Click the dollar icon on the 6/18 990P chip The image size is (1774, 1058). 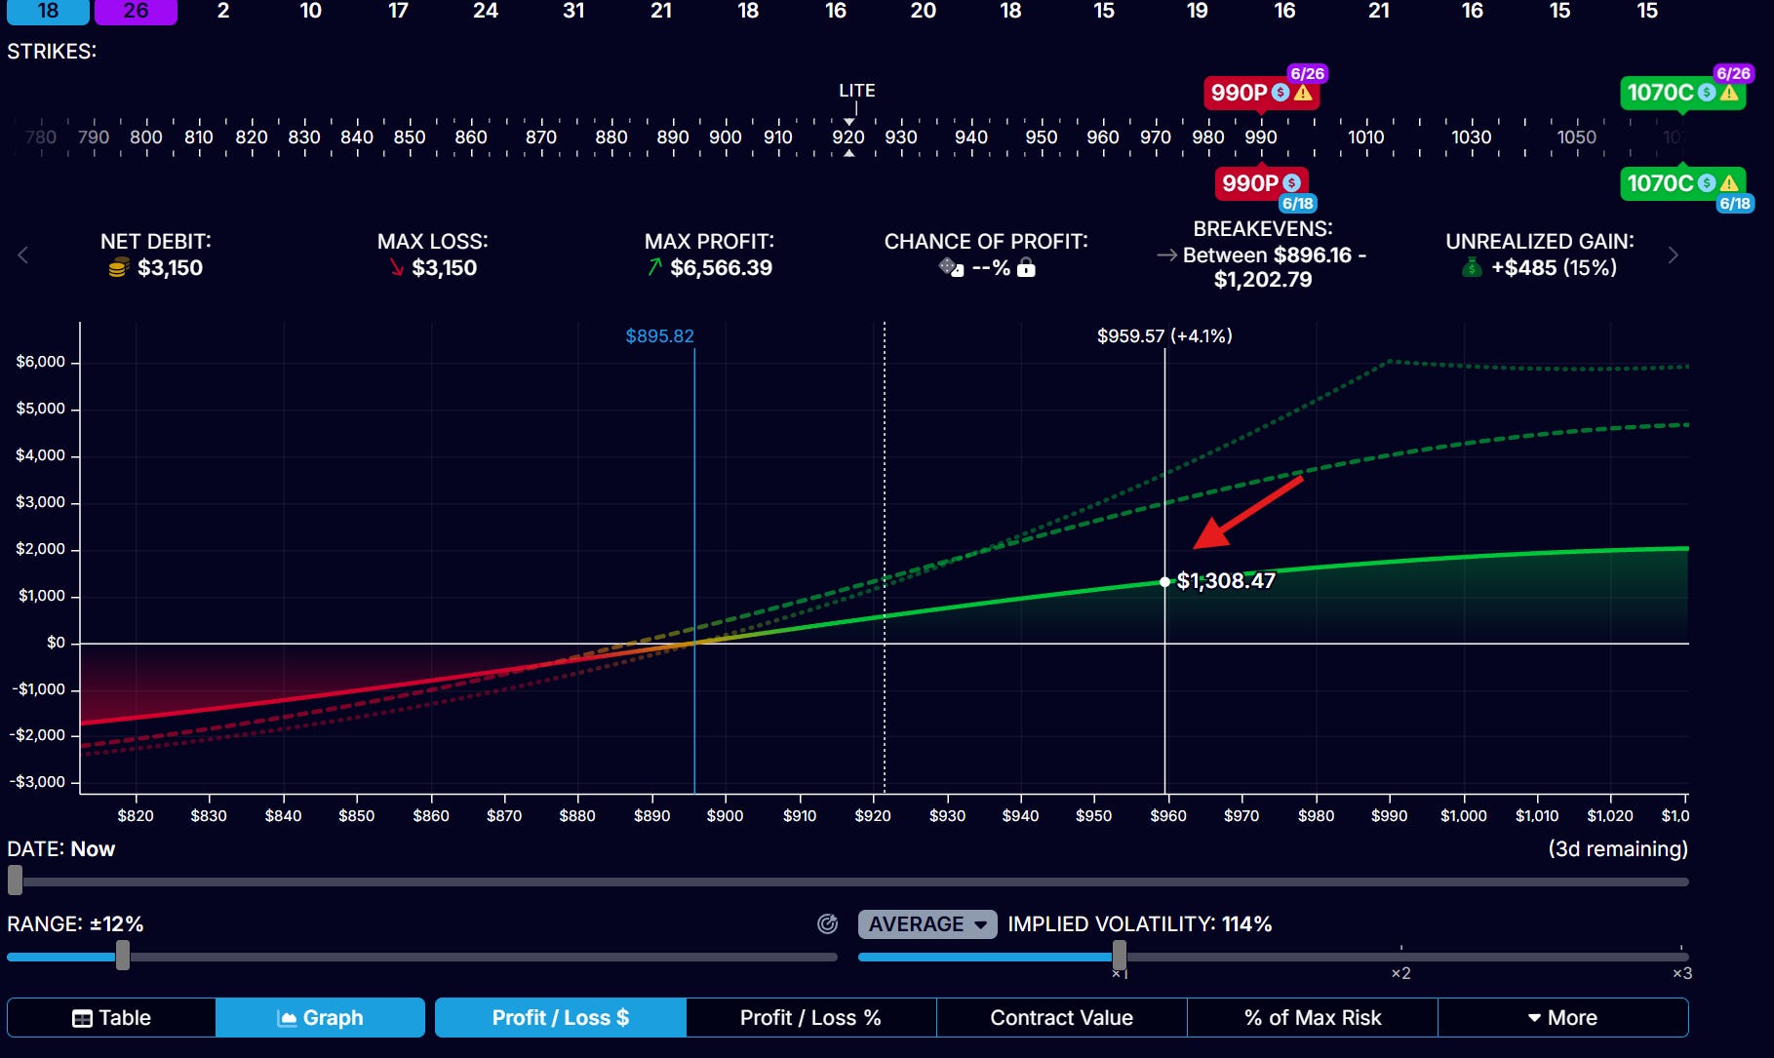coord(1291,182)
